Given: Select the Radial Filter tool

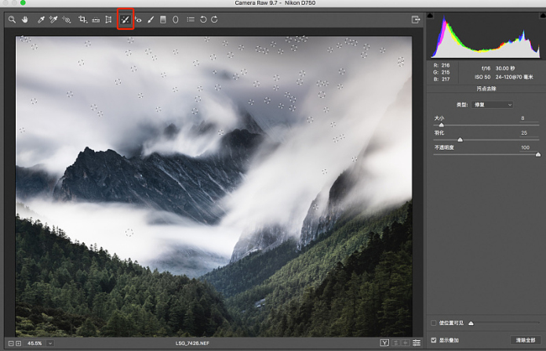Looking at the screenshot, I should [x=176, y=20].
